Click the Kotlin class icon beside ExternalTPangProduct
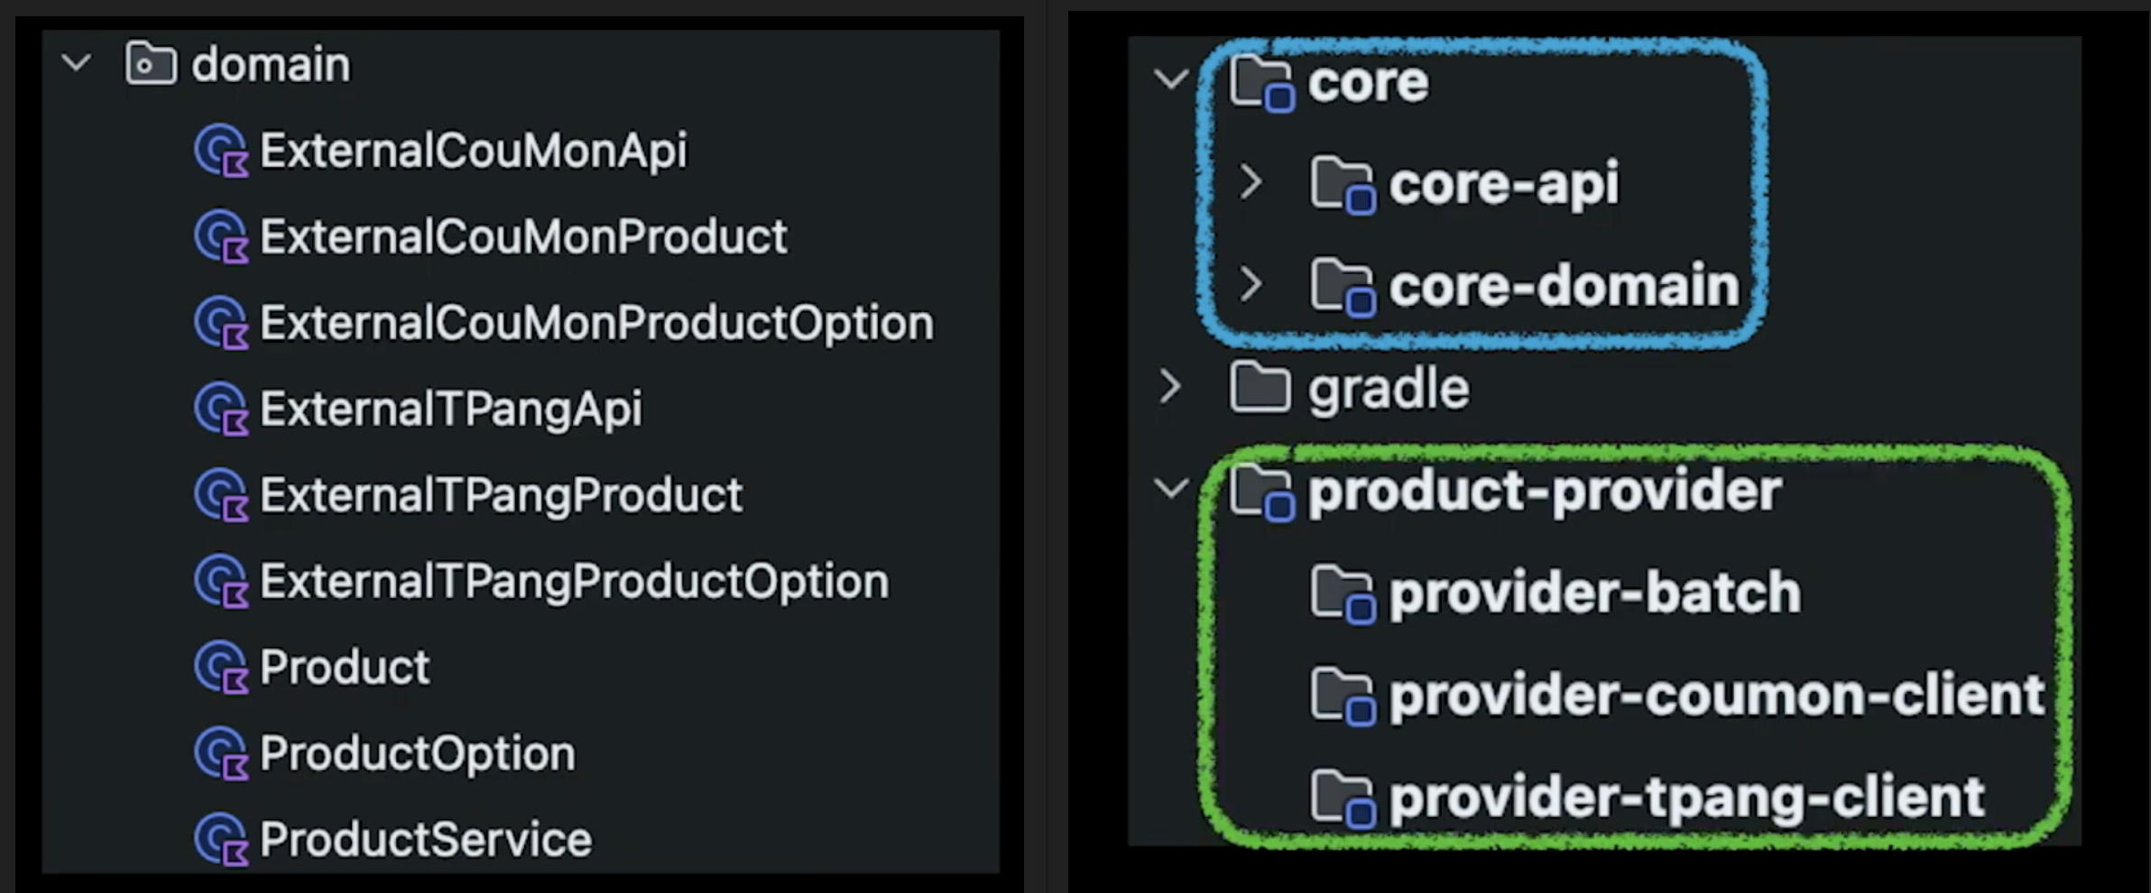This screenshot has width=2151, height=893. [221, 495]
